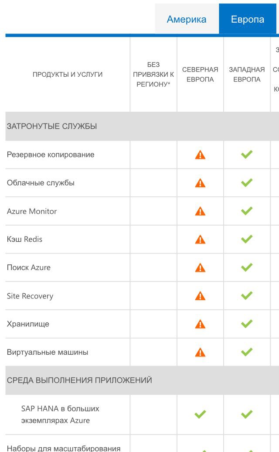Click SAP HANA checkmark under Западная Европа
This screenshot has width=279, height=452.
point(247,414)
